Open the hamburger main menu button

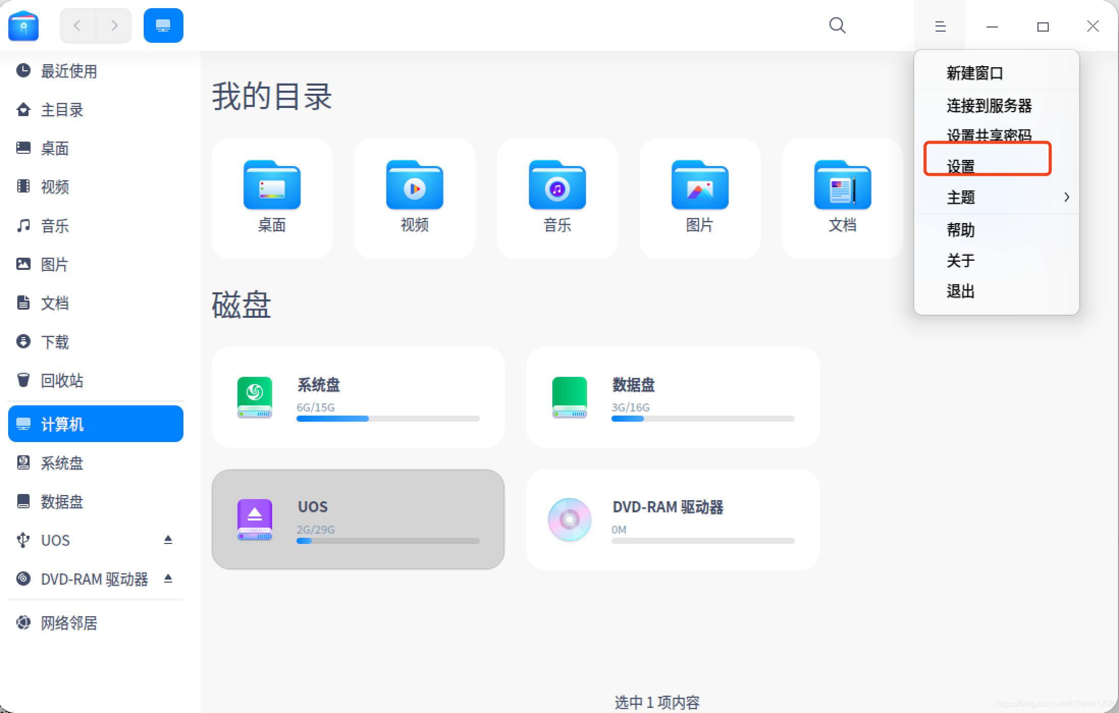coord(940,26)
